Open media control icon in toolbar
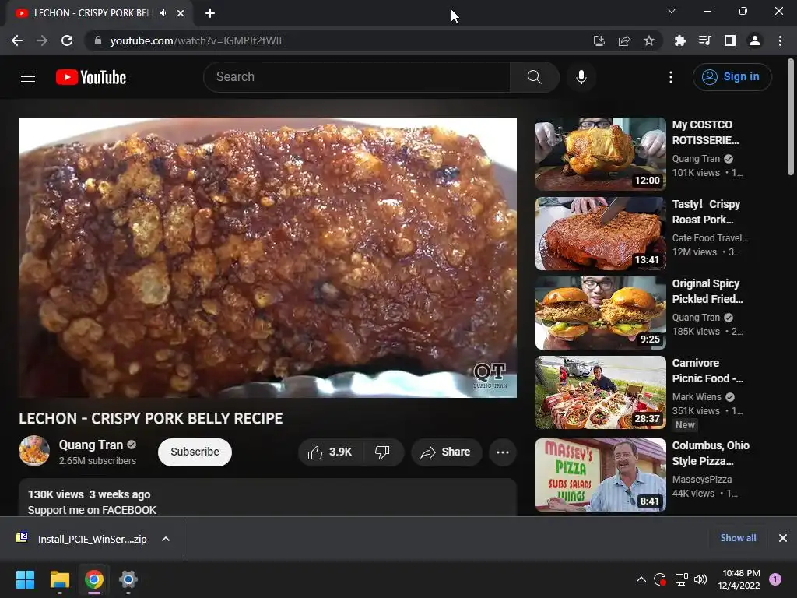Image resolution: width=797 pixels, height=598 pixels. pos(705,40)
